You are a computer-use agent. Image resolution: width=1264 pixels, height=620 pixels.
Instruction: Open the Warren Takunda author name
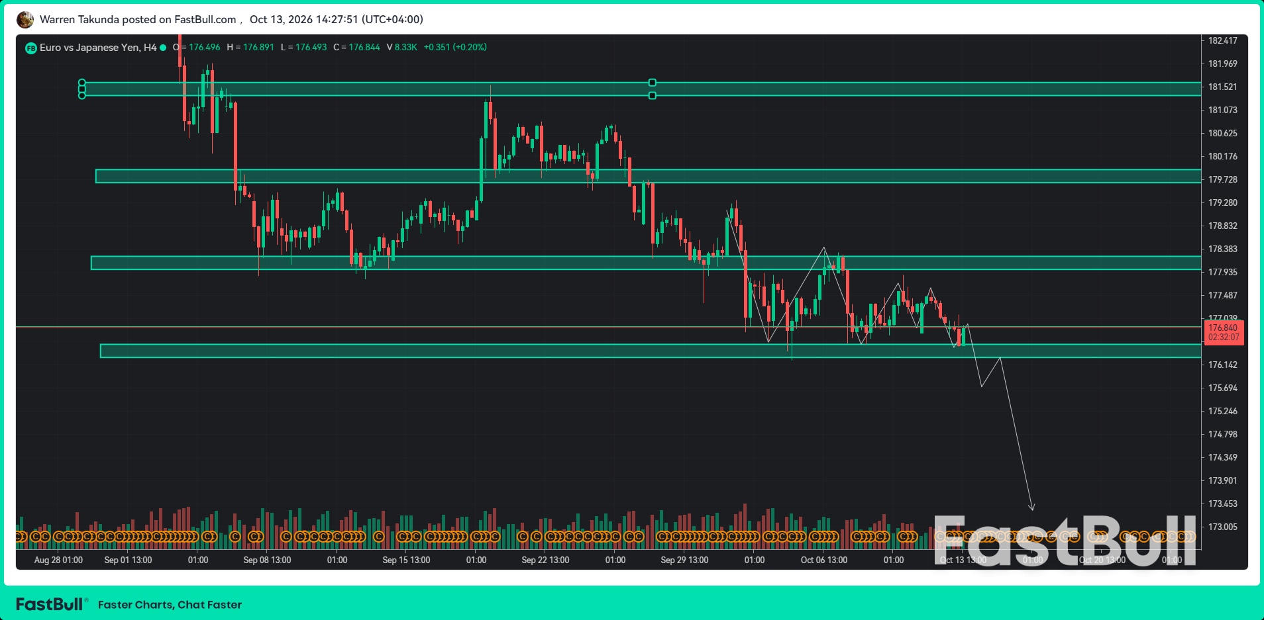[79, 20]
